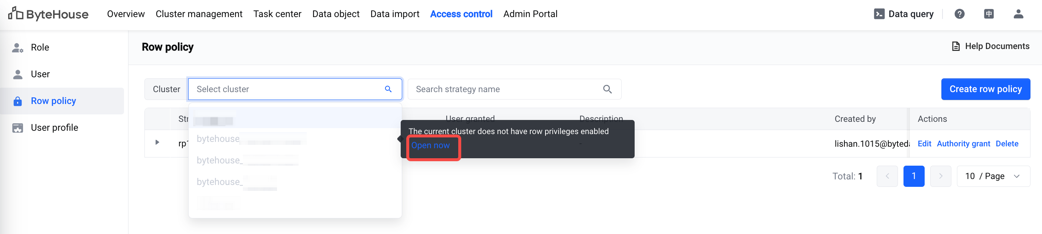
Task: Open the help question mark icon
Action: coord(959,14)
